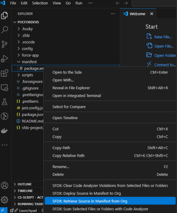Click the Connect to... link
Viewport: 177px width, 213px height.
coord(165,65)
